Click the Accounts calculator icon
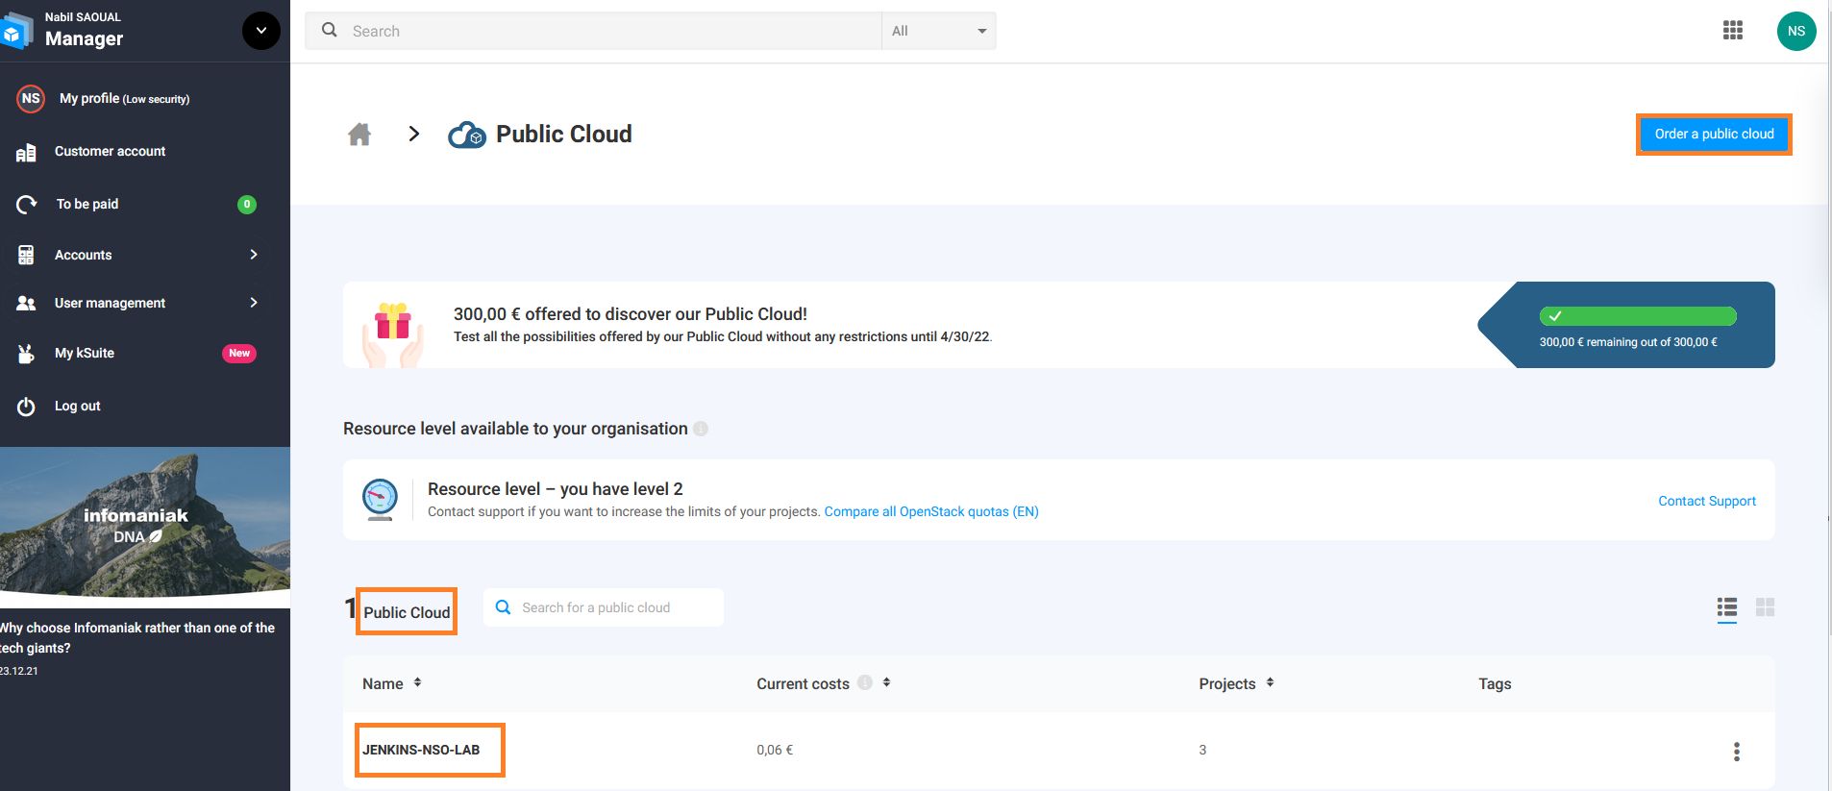 click(x=26, y=255)
